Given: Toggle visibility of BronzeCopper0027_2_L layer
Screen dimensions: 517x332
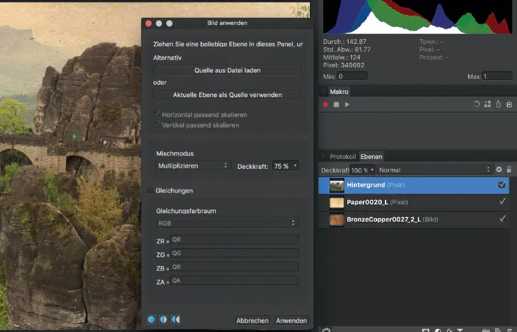Looking at the screenshot, I should point(502,219).
